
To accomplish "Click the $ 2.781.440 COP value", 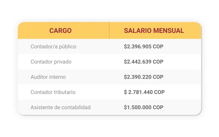I will [144, 92].
